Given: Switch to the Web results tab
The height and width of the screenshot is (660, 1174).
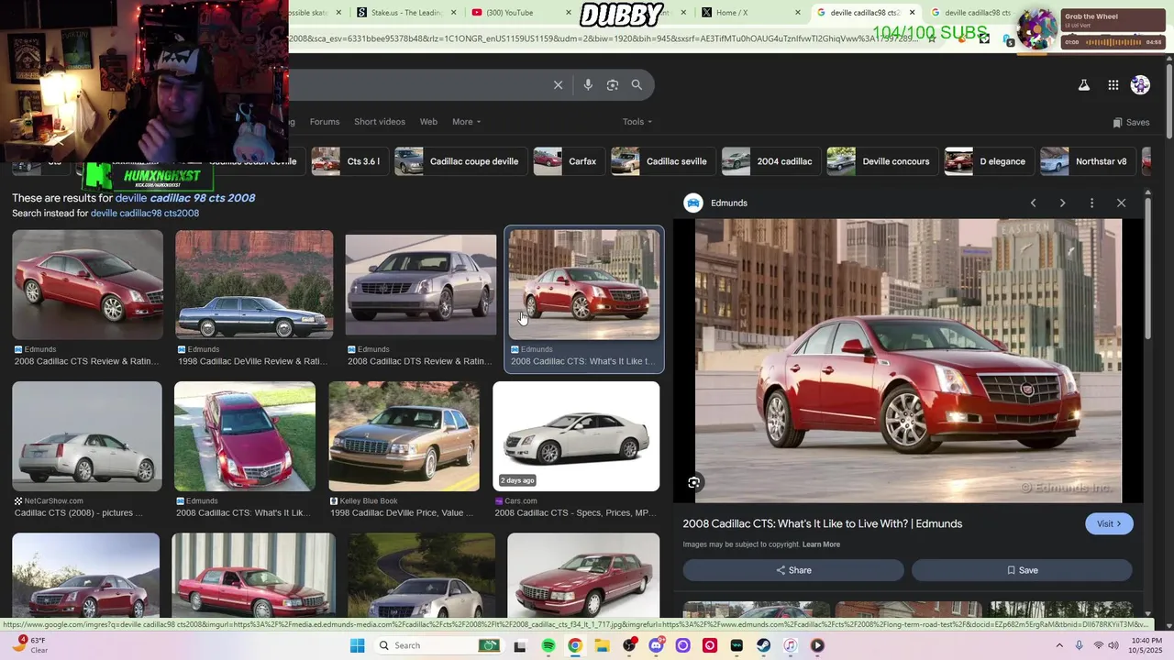Looking at the screenshot, I should pyautogui.click(x=428, y=122).
